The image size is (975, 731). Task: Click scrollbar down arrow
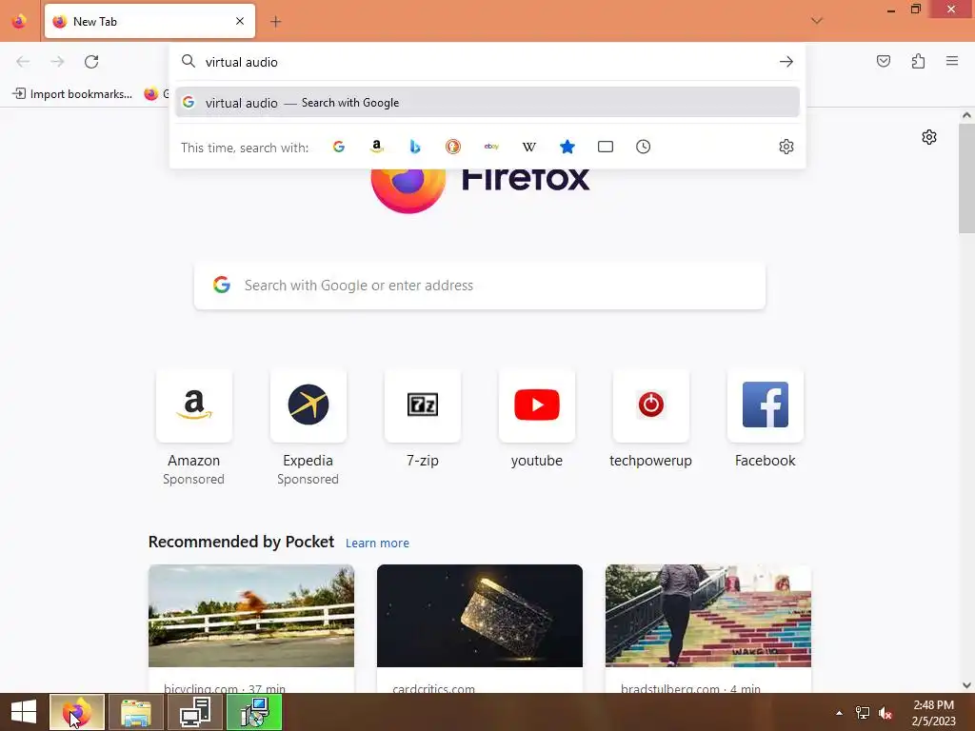966,685
